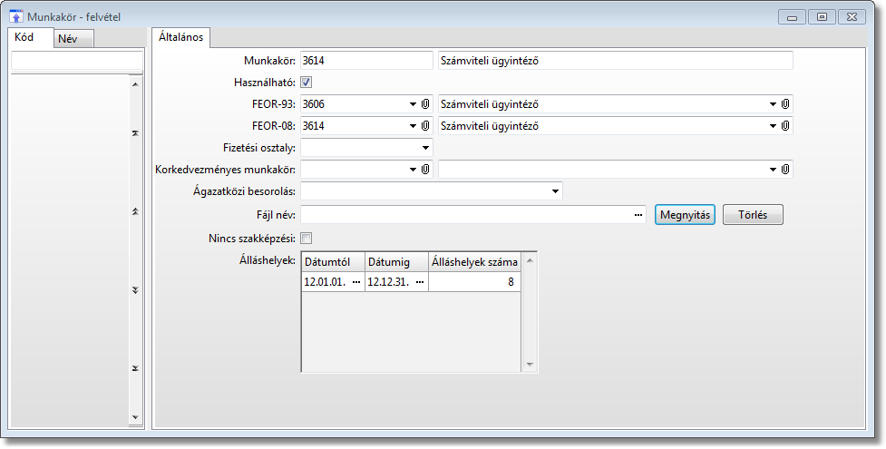Screen dimensions: 886x449
Task: Click paperclip icon beside Korkedvezményes munkakör code
Action: click(425, 169)
